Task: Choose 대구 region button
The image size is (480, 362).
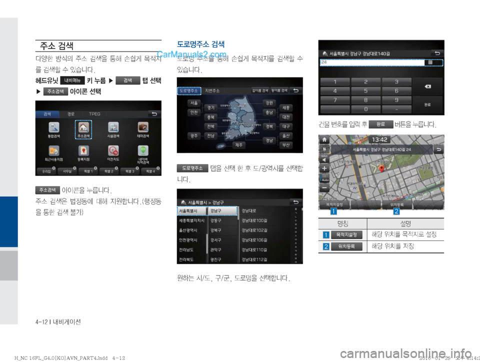Action: coord(286,126)
